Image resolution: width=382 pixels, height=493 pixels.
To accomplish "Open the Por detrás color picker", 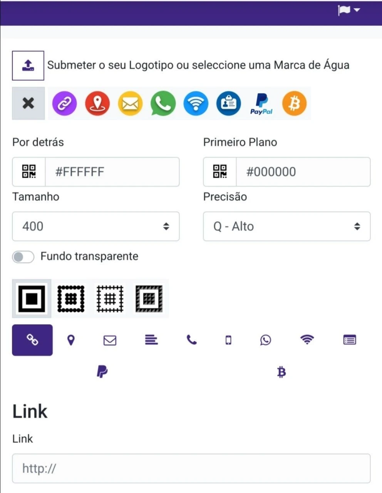I will tap(29, 172).
